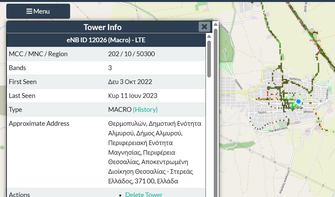This screenshot has height=197, width=335.
Task: Click the Approximate Address text
Action: pos(155,152)
